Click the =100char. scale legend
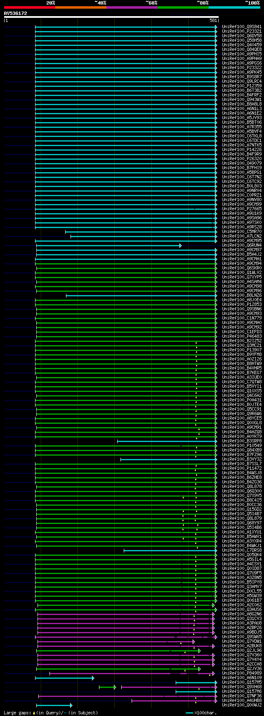This screenshot has width=264, height=716. click(x=201, y=713)
